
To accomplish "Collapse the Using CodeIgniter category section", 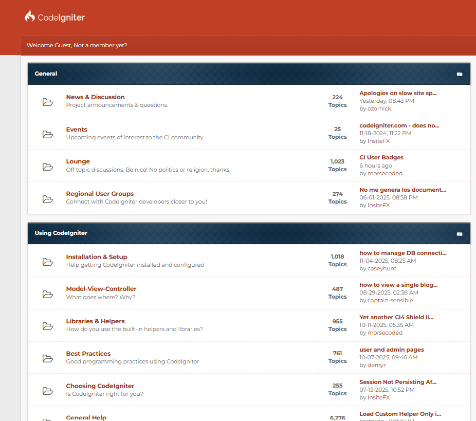I will (x=460, y=234).
